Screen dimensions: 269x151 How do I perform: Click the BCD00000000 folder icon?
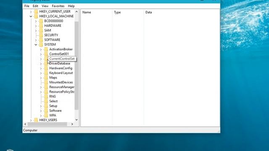pos(41,21)
